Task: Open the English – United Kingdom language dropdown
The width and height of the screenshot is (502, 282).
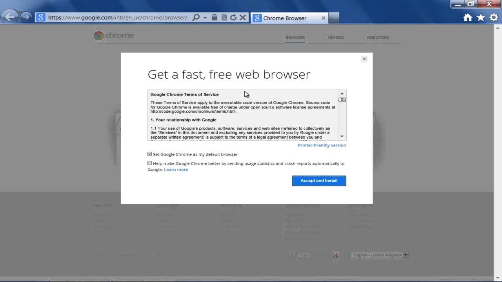Action: 380,255
